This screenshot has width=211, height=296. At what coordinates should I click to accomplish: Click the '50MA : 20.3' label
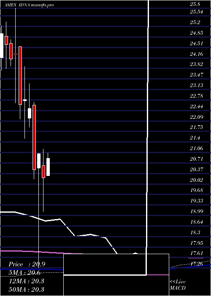[27, 289]
